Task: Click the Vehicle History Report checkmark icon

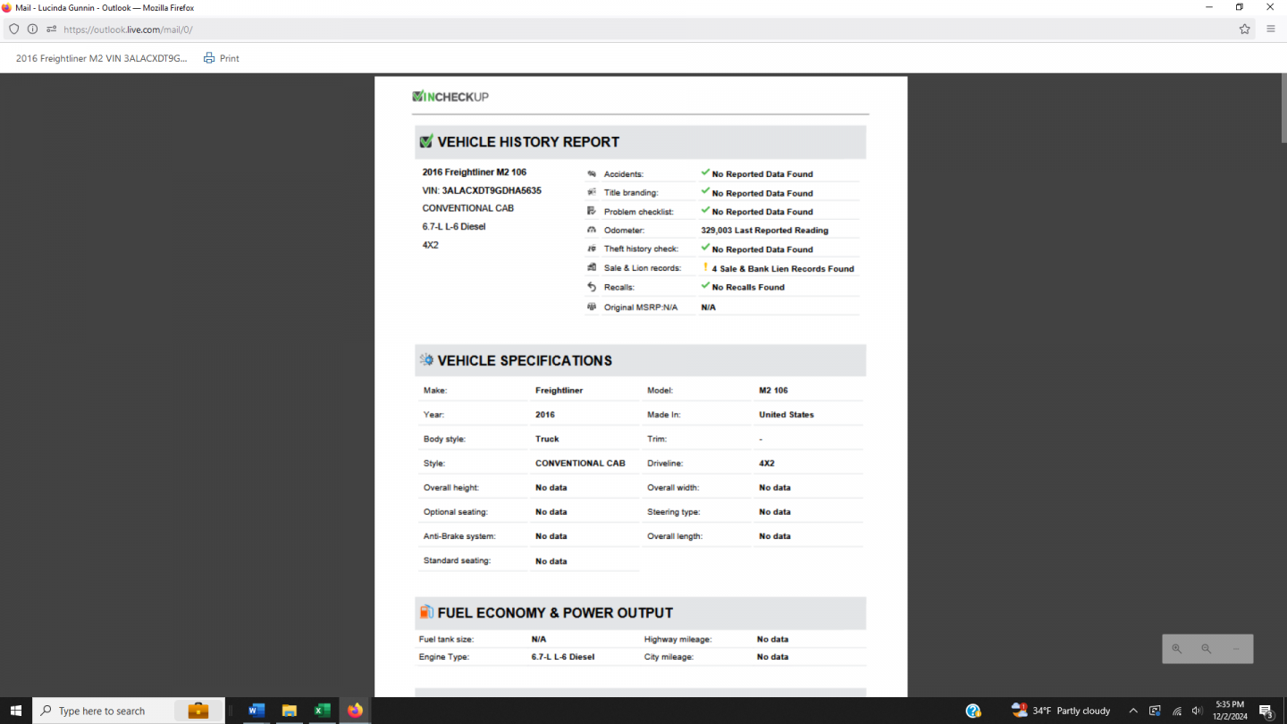Action: (x=426, y=141)
